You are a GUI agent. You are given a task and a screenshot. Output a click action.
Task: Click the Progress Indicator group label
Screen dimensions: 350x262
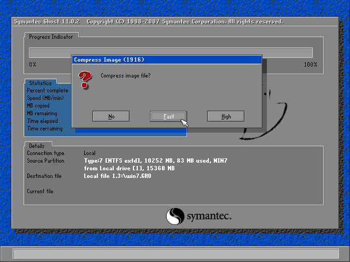click(x=51, y=37)
